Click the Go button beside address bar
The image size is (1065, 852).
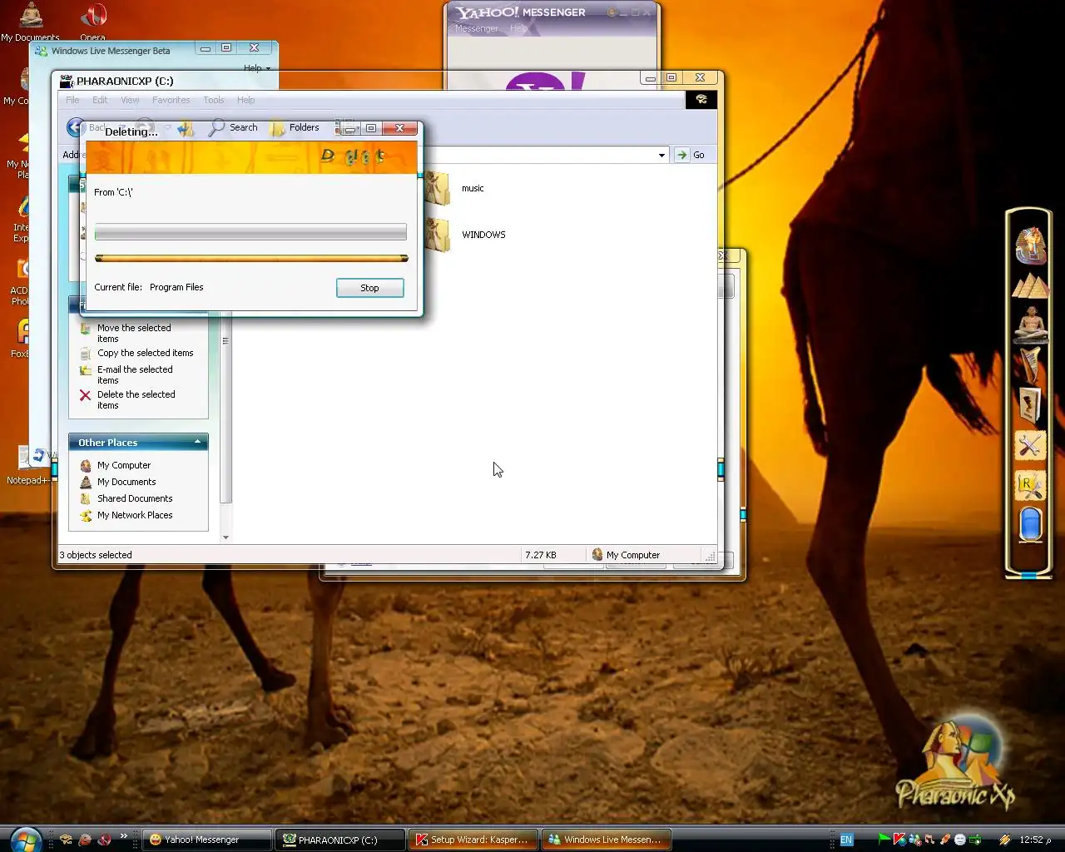click(x=691, y=155)
